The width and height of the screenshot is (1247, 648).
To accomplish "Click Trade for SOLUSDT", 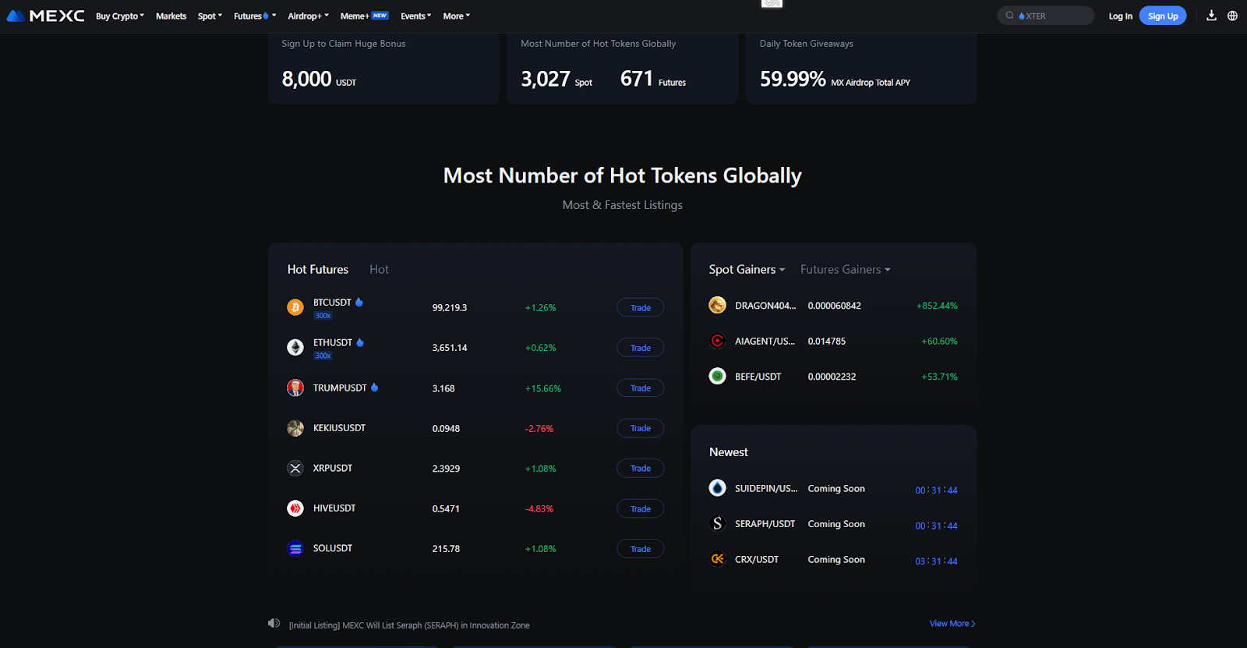I will coord(641,548).
